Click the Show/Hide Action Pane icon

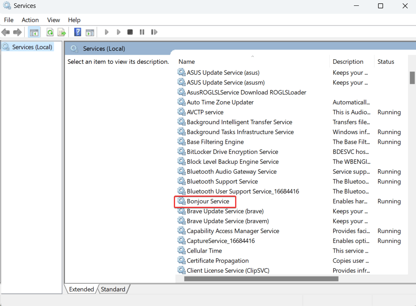(90, 32)
